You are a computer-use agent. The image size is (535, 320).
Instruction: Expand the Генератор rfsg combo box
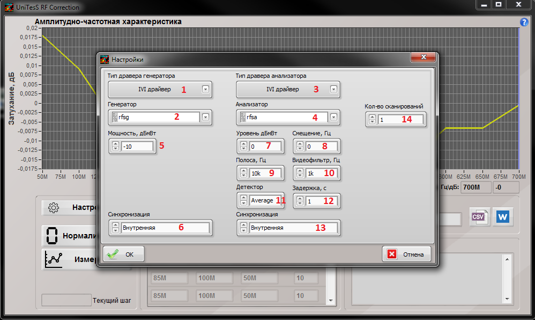click(205, 117)
